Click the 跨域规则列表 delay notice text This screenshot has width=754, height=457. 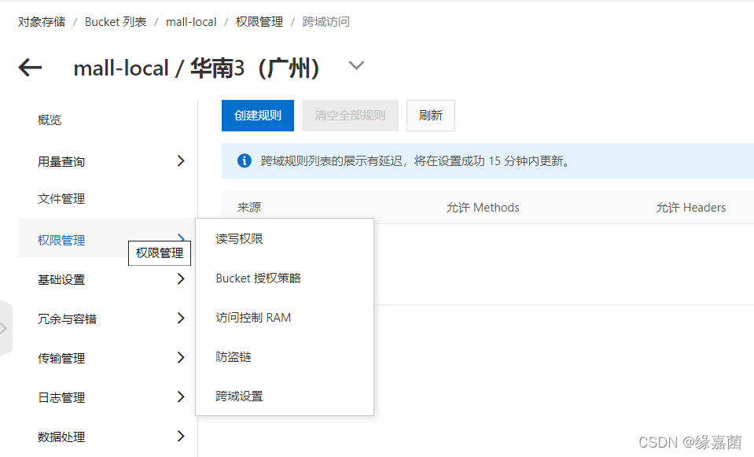pos(416,160)
